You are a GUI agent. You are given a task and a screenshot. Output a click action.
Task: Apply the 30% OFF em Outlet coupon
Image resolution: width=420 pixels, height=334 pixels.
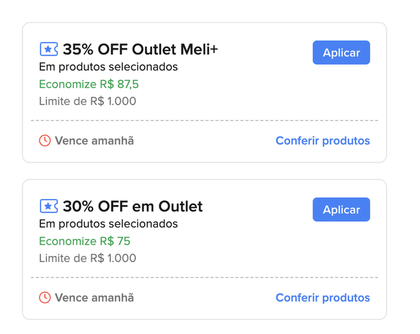(341, 210)
